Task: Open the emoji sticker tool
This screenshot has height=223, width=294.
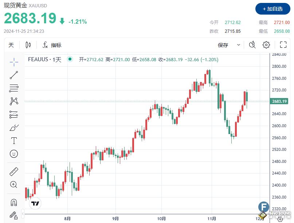Action: coord(14,154)
